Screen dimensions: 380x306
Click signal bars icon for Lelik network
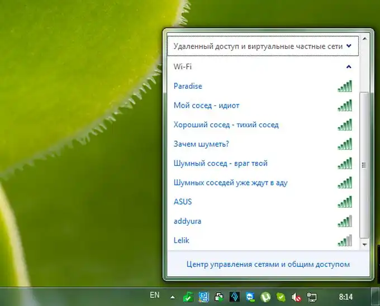(345, 241)
